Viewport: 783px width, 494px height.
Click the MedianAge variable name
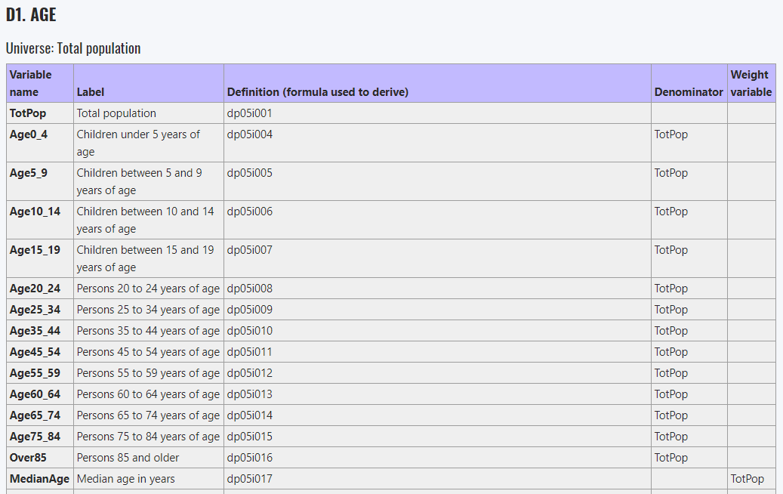pyautogui.click(x=39, y=479)
